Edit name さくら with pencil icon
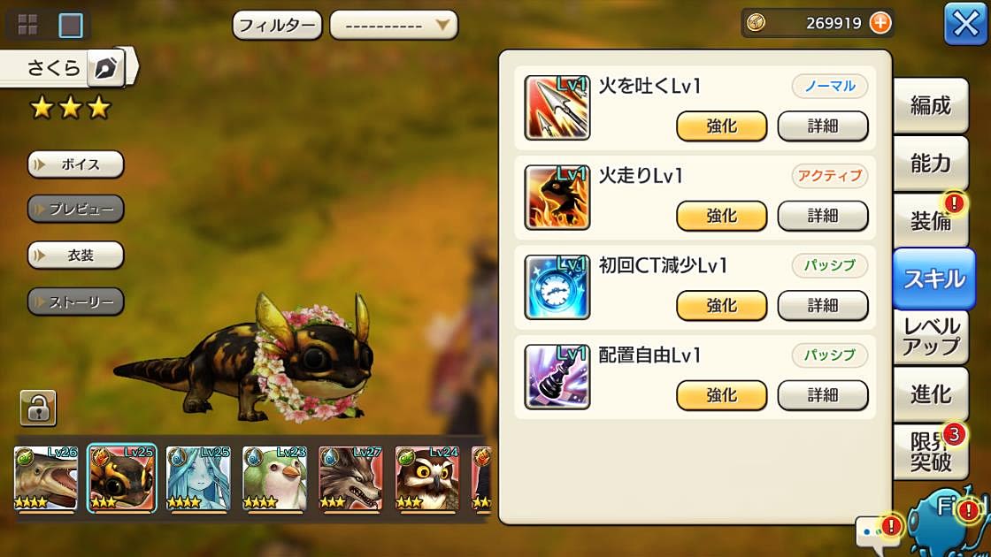The width and height of the screenshot is (991, 557). [x=105, y=67]
